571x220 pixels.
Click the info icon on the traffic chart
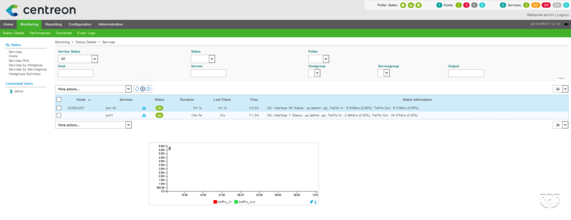click(x=316, y=202)
